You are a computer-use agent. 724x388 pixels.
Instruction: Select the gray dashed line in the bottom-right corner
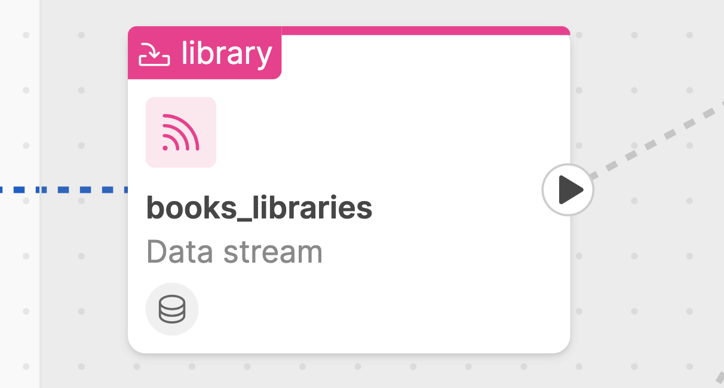[x=719, y=378]
